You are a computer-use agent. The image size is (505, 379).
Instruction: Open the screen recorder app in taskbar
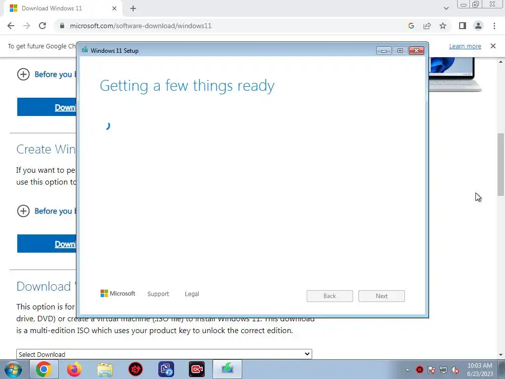point(197,369)
